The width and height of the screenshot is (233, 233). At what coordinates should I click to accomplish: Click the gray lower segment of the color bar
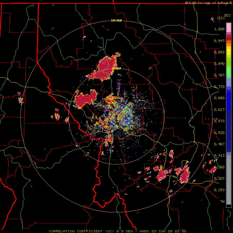click(229, 180)
